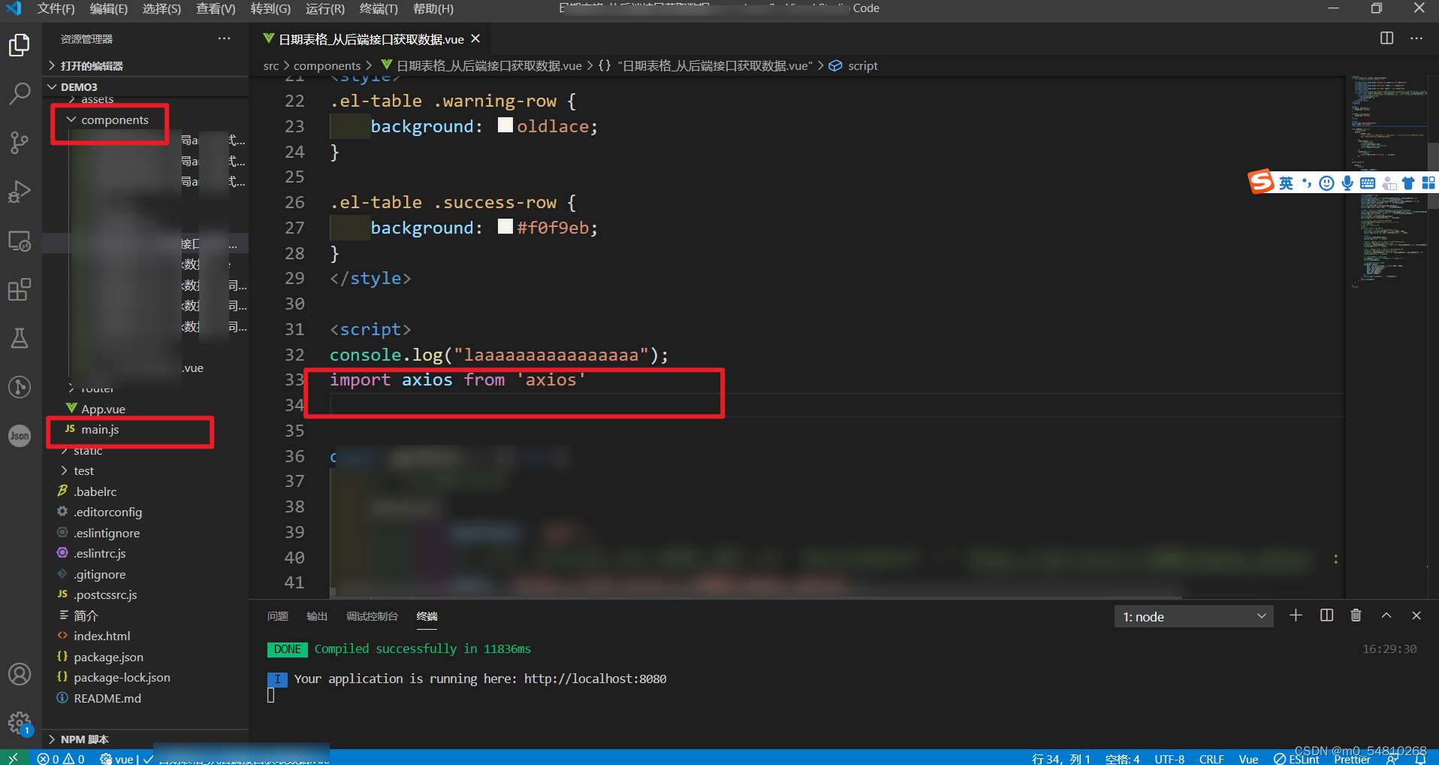Close the 日期表格 vue editor tab
The height and width of the screenshot is (765, 1439).
click(x=475, y=38)
